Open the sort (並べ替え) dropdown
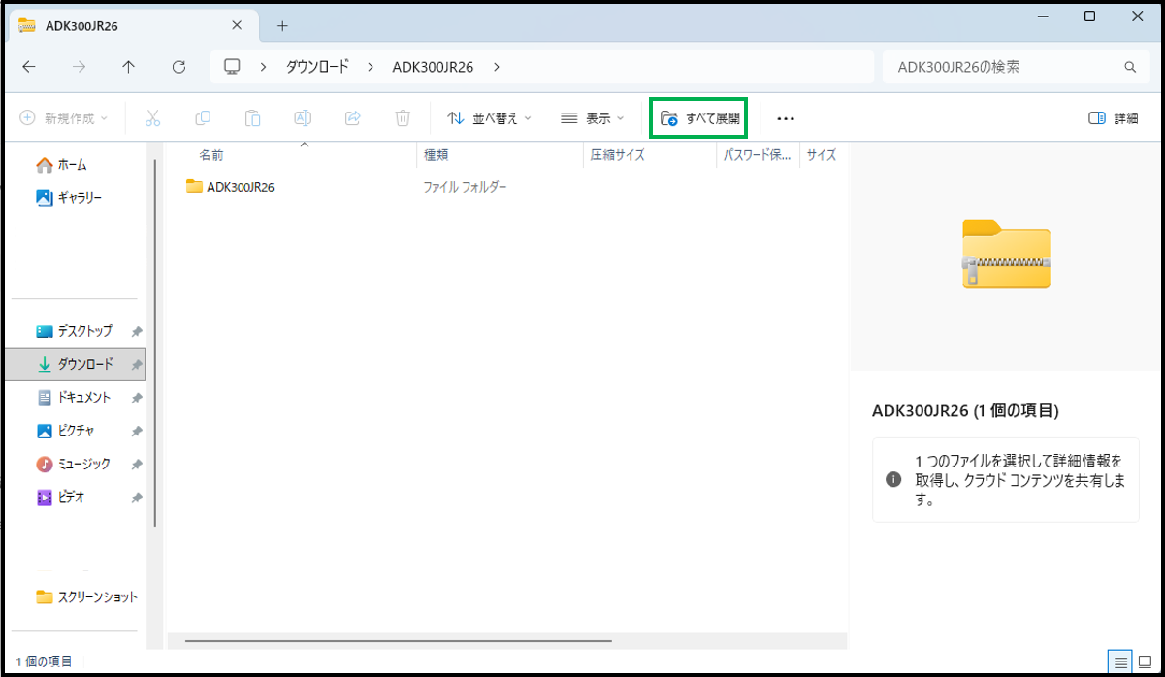1165x677 pixels. pyautogui.click(x=489, y=118)
